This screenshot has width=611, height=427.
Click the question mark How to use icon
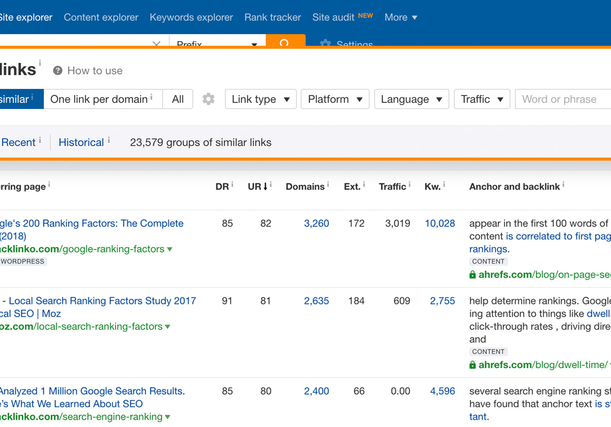[58, 71]
